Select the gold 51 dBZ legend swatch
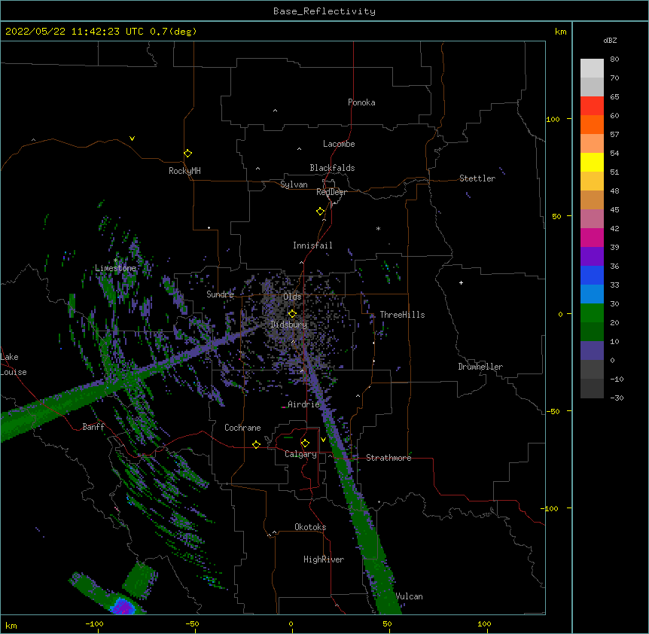 tap(592, 181)
